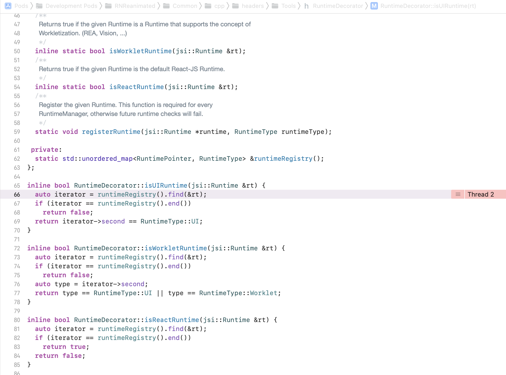Click 'RuntimePointer' in the map template
This screenshot has height=375, width=506.
point(164,159)
